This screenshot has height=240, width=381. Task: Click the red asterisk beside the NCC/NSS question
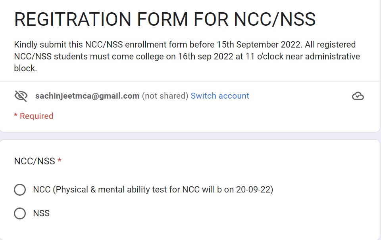[60, 160]
